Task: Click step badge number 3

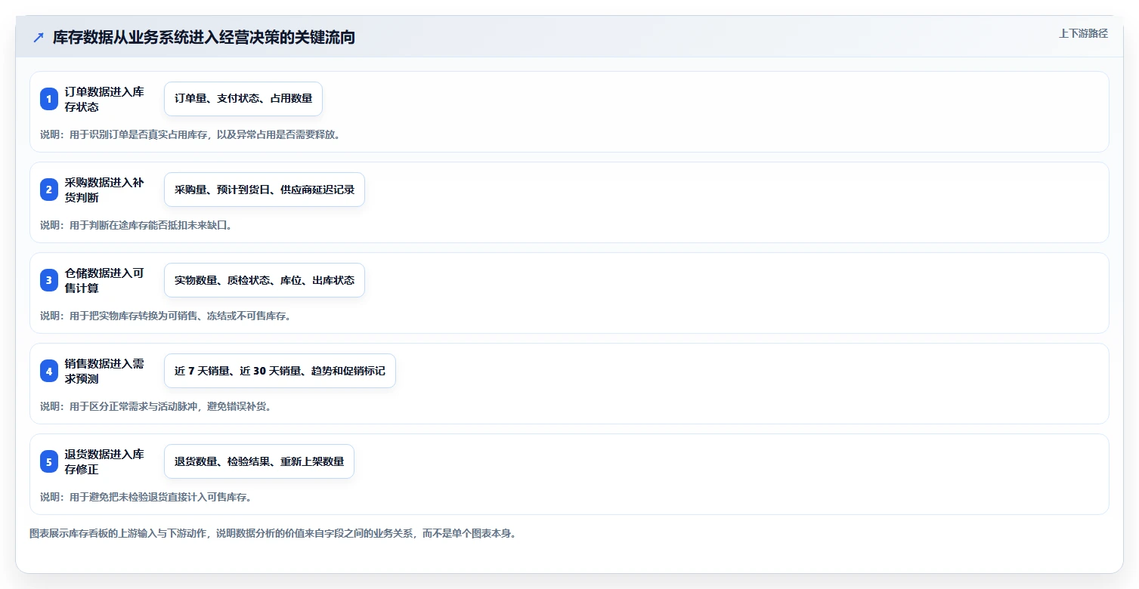Action: tap(49, 280)
